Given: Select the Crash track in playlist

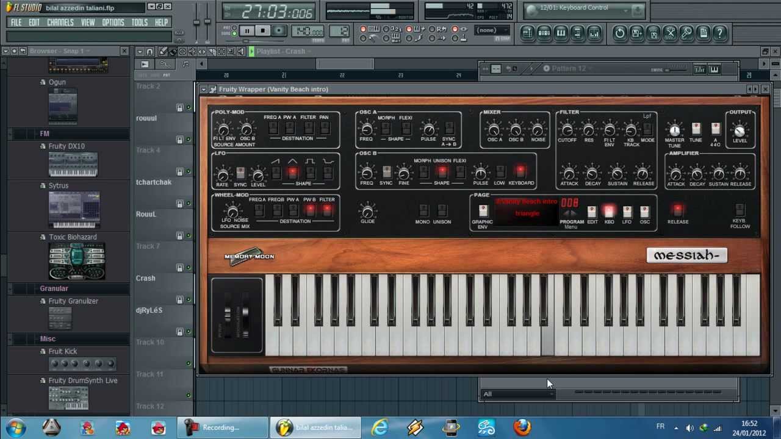Looking at the screenshot, I should click(145, 278).
